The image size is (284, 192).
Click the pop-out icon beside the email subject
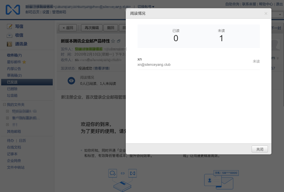[x=119, y=41]
